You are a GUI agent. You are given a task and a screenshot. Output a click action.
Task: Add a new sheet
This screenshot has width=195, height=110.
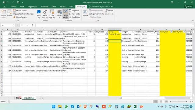point(42,98)
